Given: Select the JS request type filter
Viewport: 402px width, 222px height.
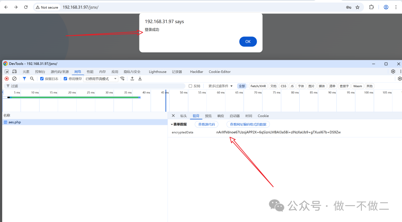Looking at the screenshot, I should coord(292,86).
